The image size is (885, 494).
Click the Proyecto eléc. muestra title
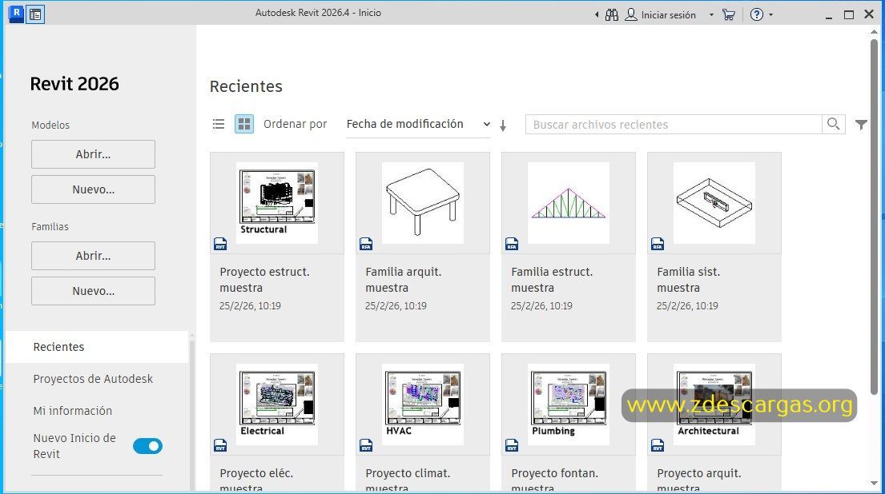tap(256, 480)
